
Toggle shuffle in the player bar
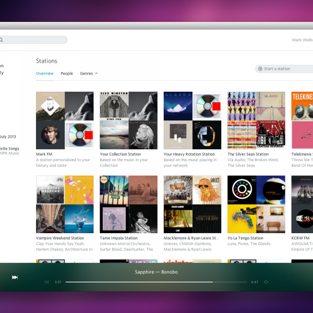click(46, 282)
